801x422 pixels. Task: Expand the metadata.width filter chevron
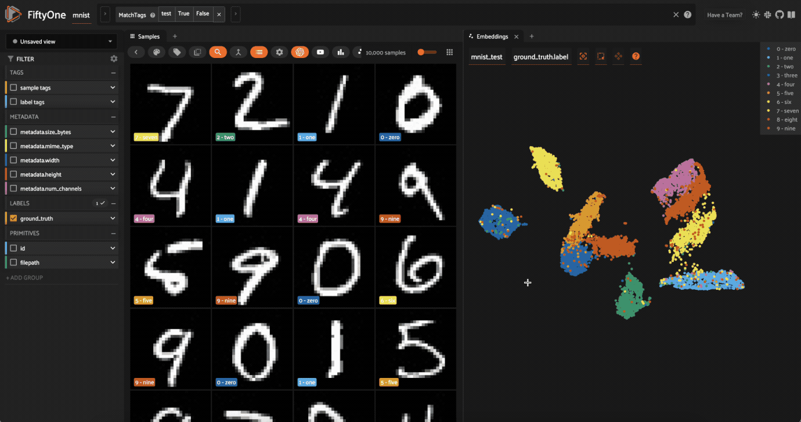click(113, 160)
